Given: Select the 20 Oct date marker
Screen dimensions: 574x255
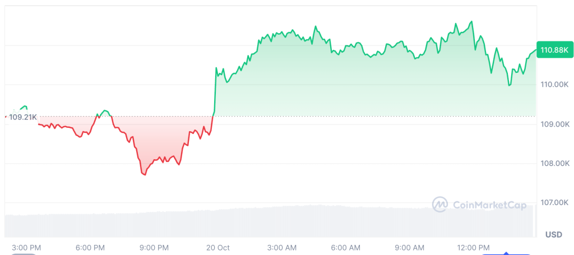Looking at the screenshot, I should [218, 248].
